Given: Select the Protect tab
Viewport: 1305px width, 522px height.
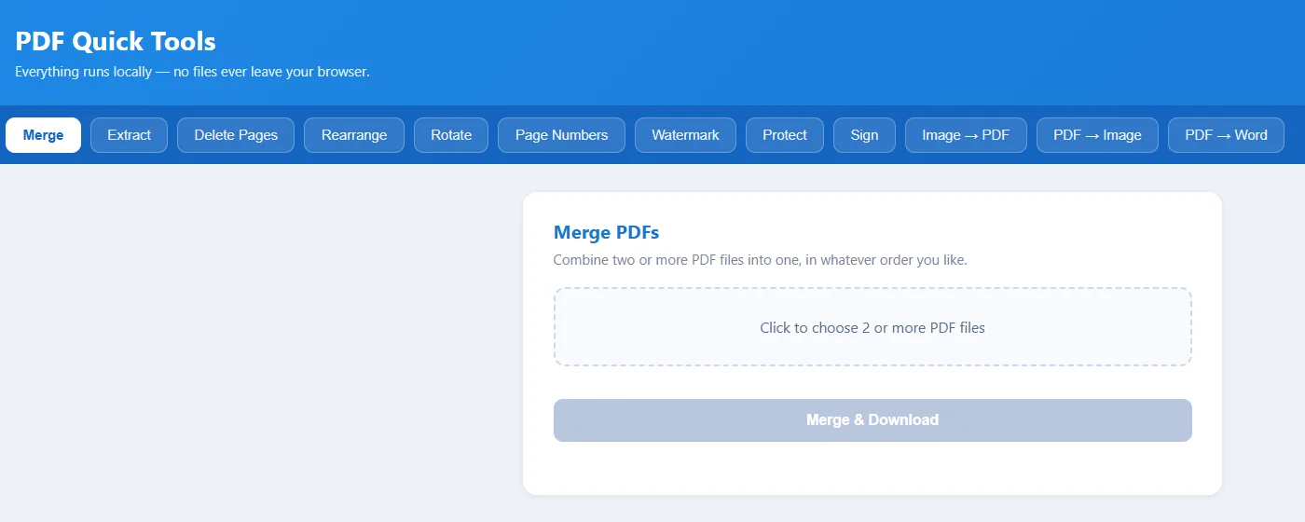Looking at the screenshot, I should click(785, 135).
